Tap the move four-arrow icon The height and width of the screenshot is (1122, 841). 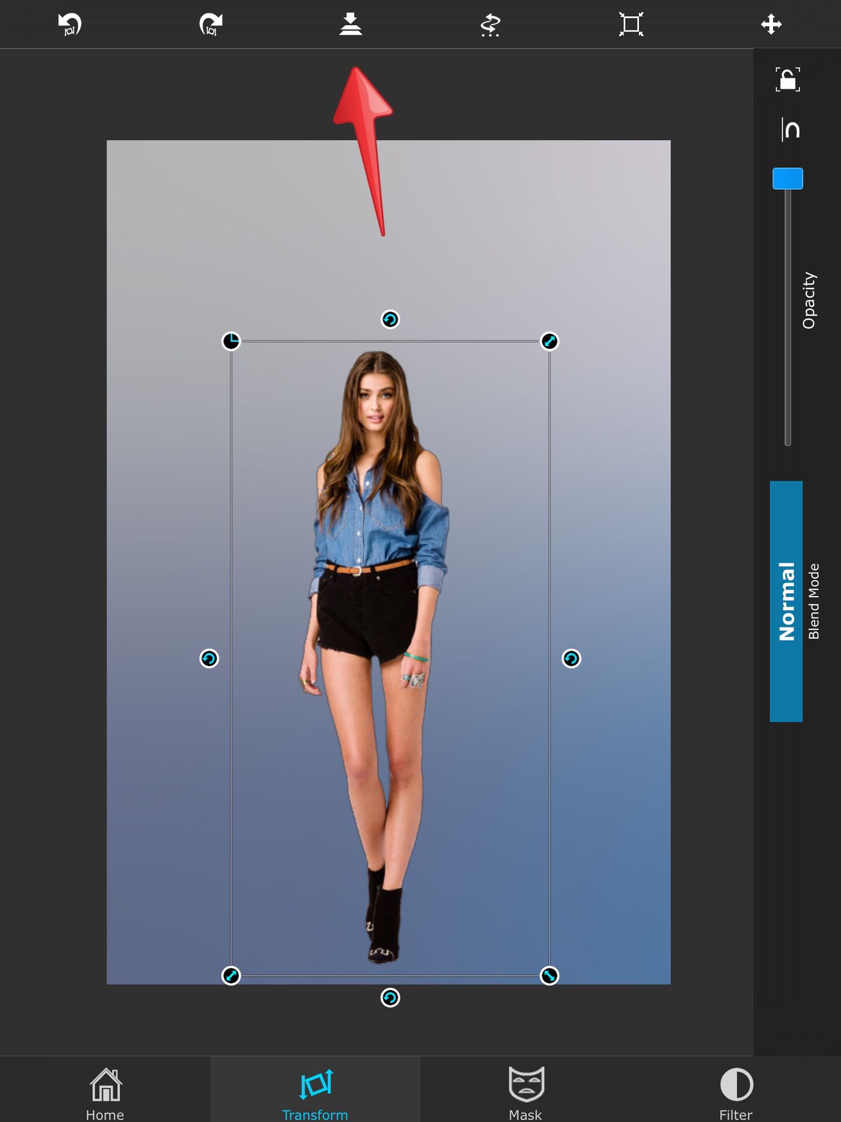pyautogui.click(x=772, y=25)
